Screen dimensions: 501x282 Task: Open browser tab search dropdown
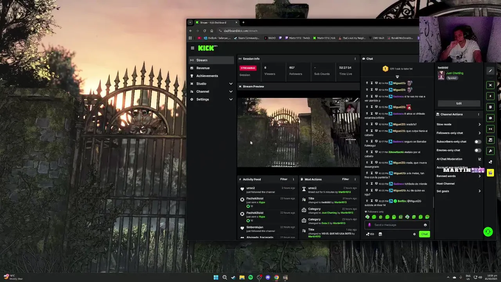[x=190, y=22]
